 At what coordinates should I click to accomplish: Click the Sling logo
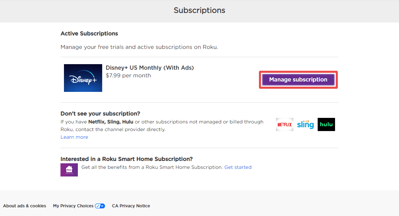pyautogui.click(x=305, y=124)
